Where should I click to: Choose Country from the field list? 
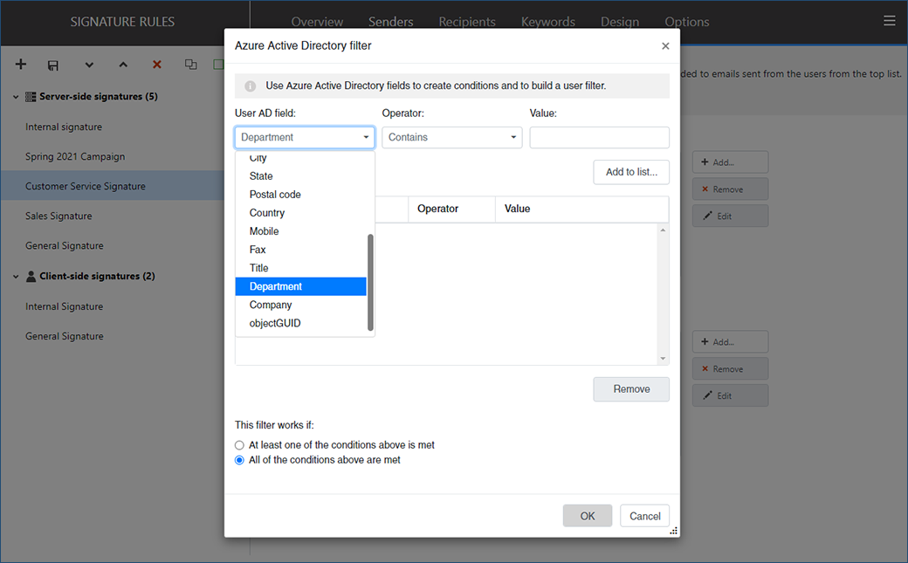[x=300, y=213]
